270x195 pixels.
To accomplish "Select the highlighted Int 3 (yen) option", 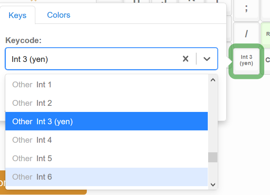I will point(106,122).
